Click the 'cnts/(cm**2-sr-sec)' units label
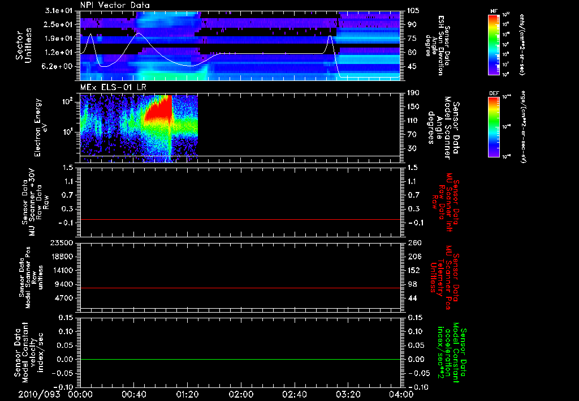The image size is (579, 401). (522, 44)
